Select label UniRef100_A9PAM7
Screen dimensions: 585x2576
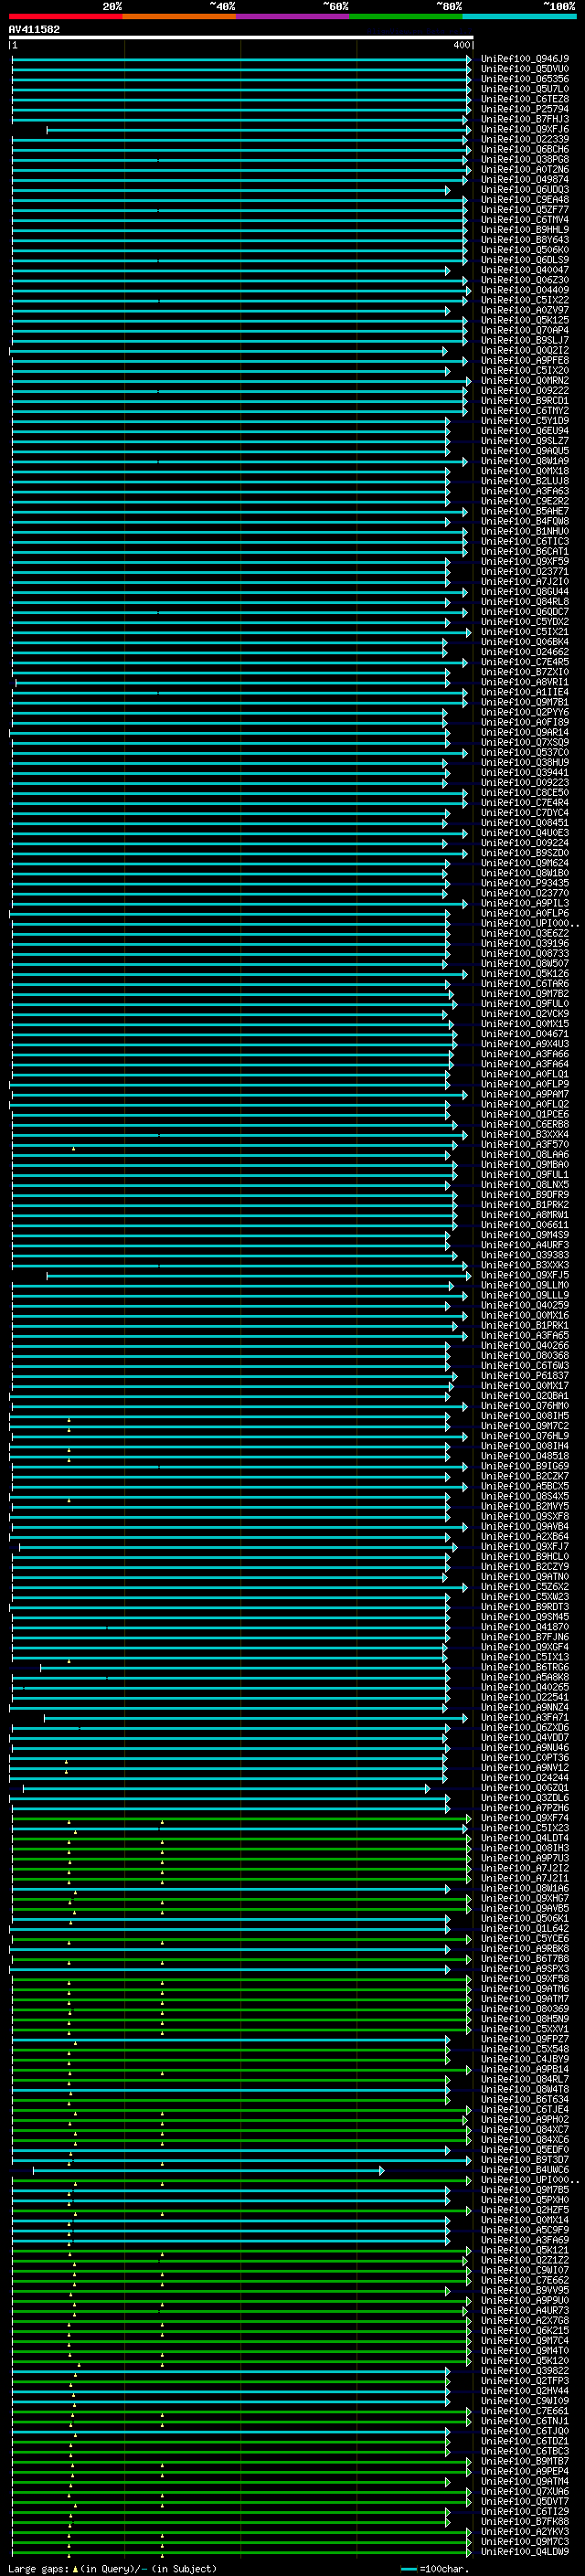[525, 1094]
